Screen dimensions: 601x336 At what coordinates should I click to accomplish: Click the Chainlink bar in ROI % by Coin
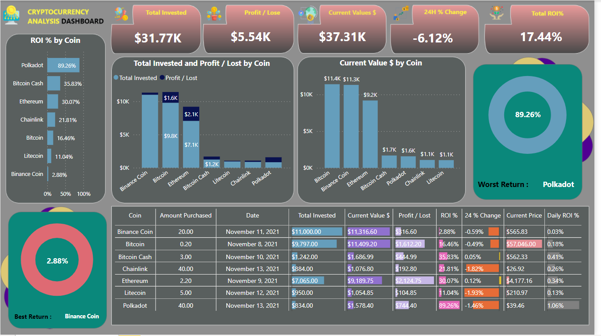(51, 120)
